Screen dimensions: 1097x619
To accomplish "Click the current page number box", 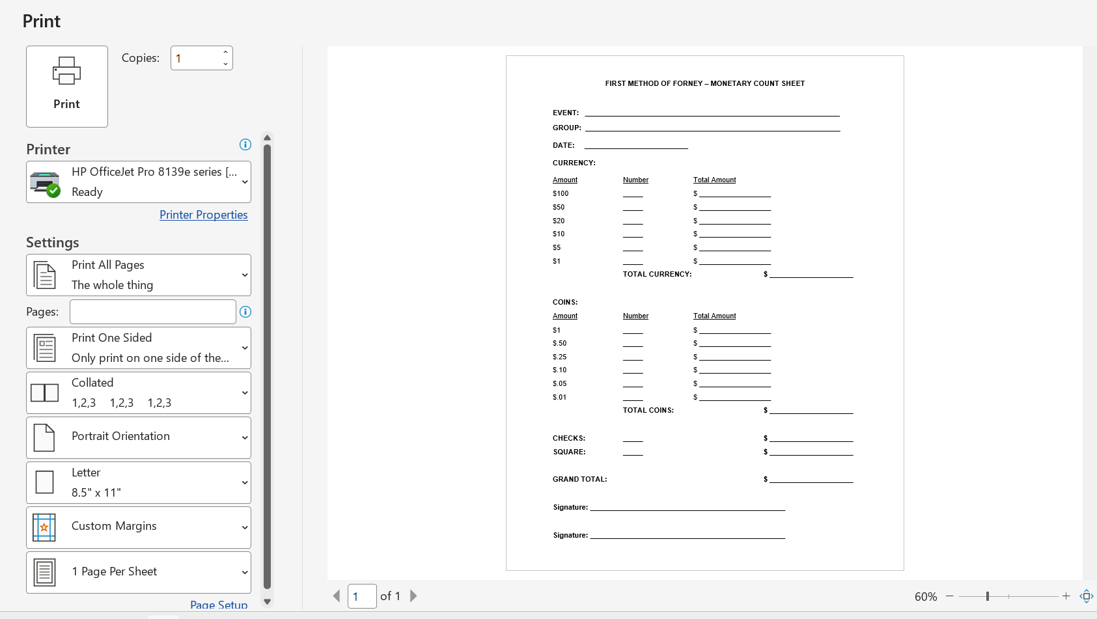I will 362,596.
